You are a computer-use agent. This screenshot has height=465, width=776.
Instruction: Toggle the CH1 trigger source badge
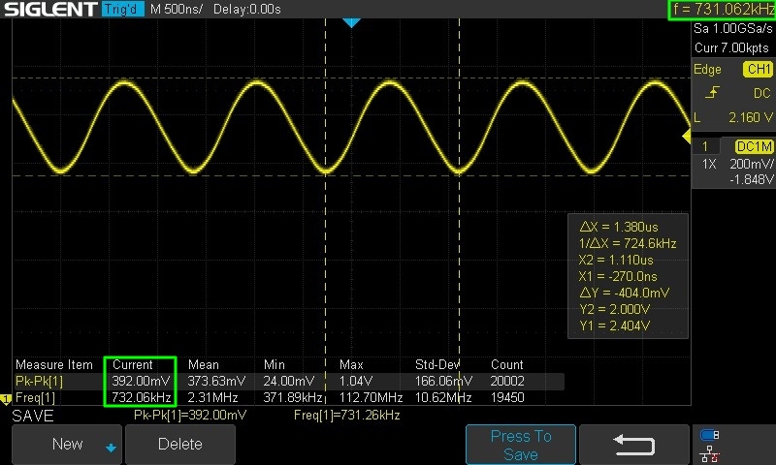757,70
